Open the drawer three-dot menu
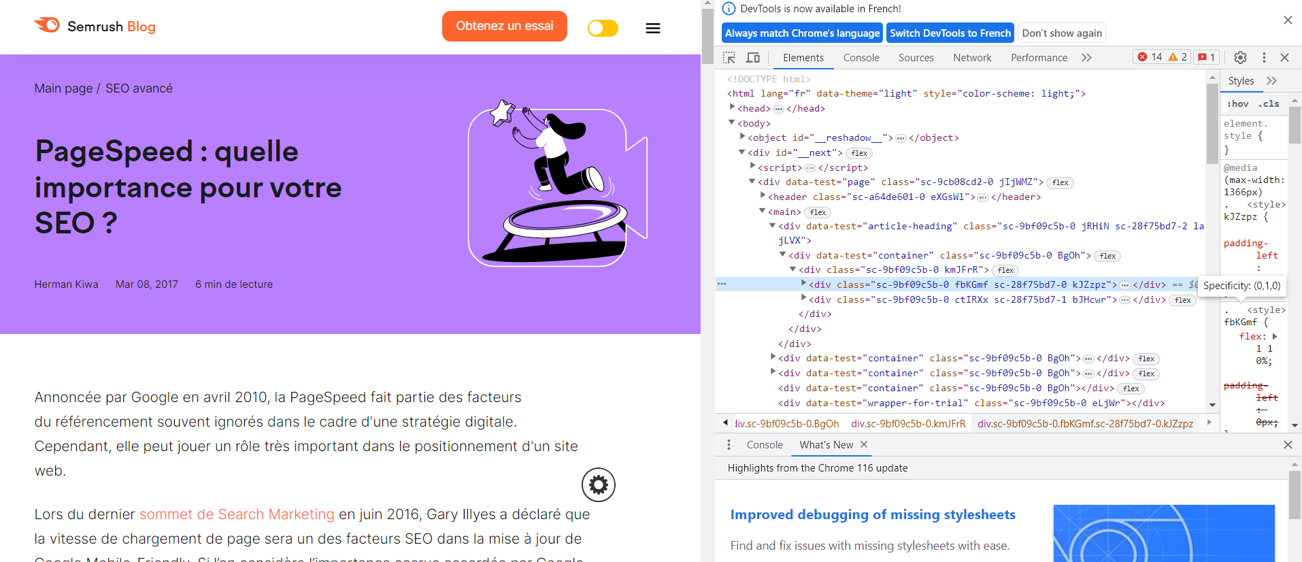The width and height of the screenshot is (1302, 562). coord(729,445)
